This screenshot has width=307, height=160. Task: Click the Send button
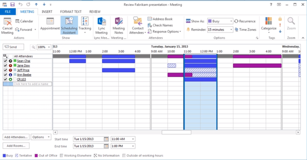click(x=13, y=47)
